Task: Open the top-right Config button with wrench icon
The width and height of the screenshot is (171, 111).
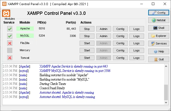Action: (x=159, y=13)
